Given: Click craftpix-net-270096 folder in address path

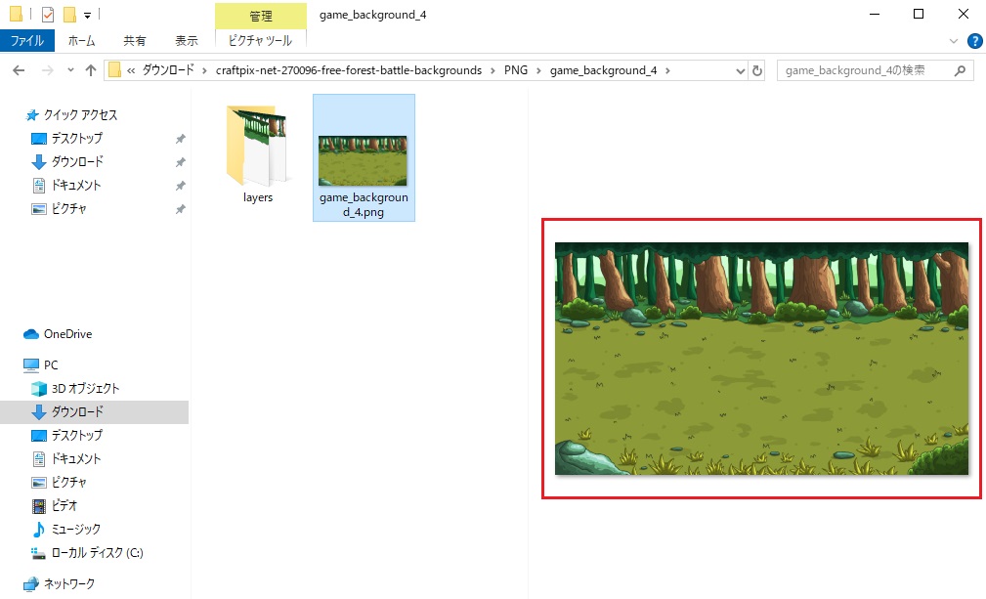Looking at the screenshot, I should click(349, 70).
